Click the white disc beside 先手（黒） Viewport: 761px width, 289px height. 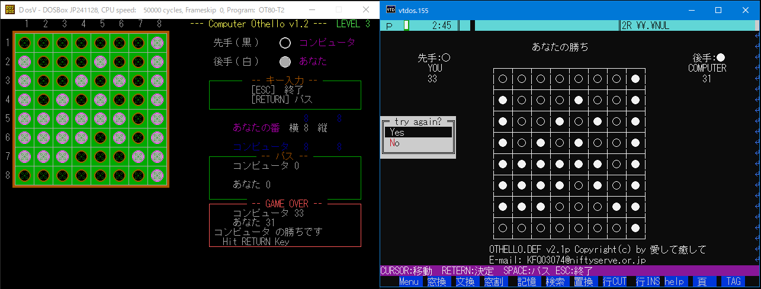(285, 43)
